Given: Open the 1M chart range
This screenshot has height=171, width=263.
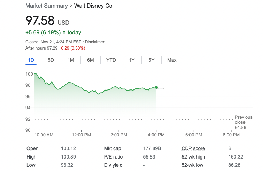Looking at the screenshot, I should pyautogui.click(x=71, y=60).
